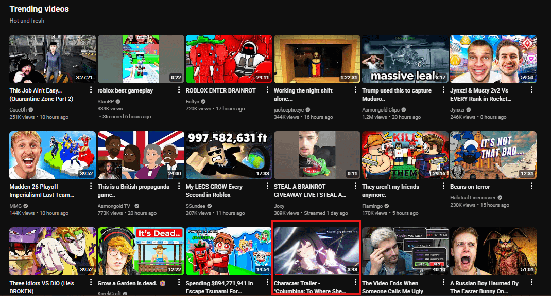
Task: Open more options for Working the night shift
Action: pyautogui.click(x=356, y=90)
